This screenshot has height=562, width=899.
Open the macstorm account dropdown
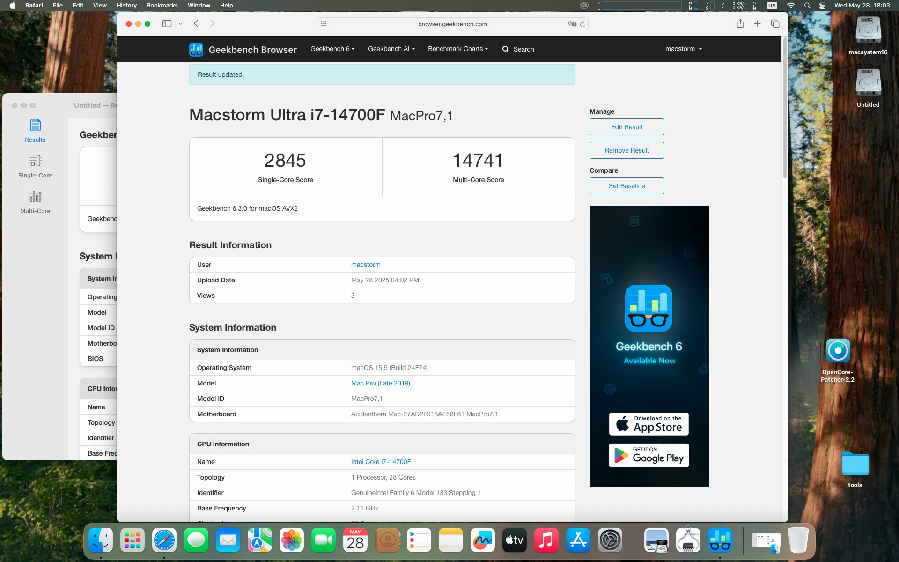tap(683, 49)
